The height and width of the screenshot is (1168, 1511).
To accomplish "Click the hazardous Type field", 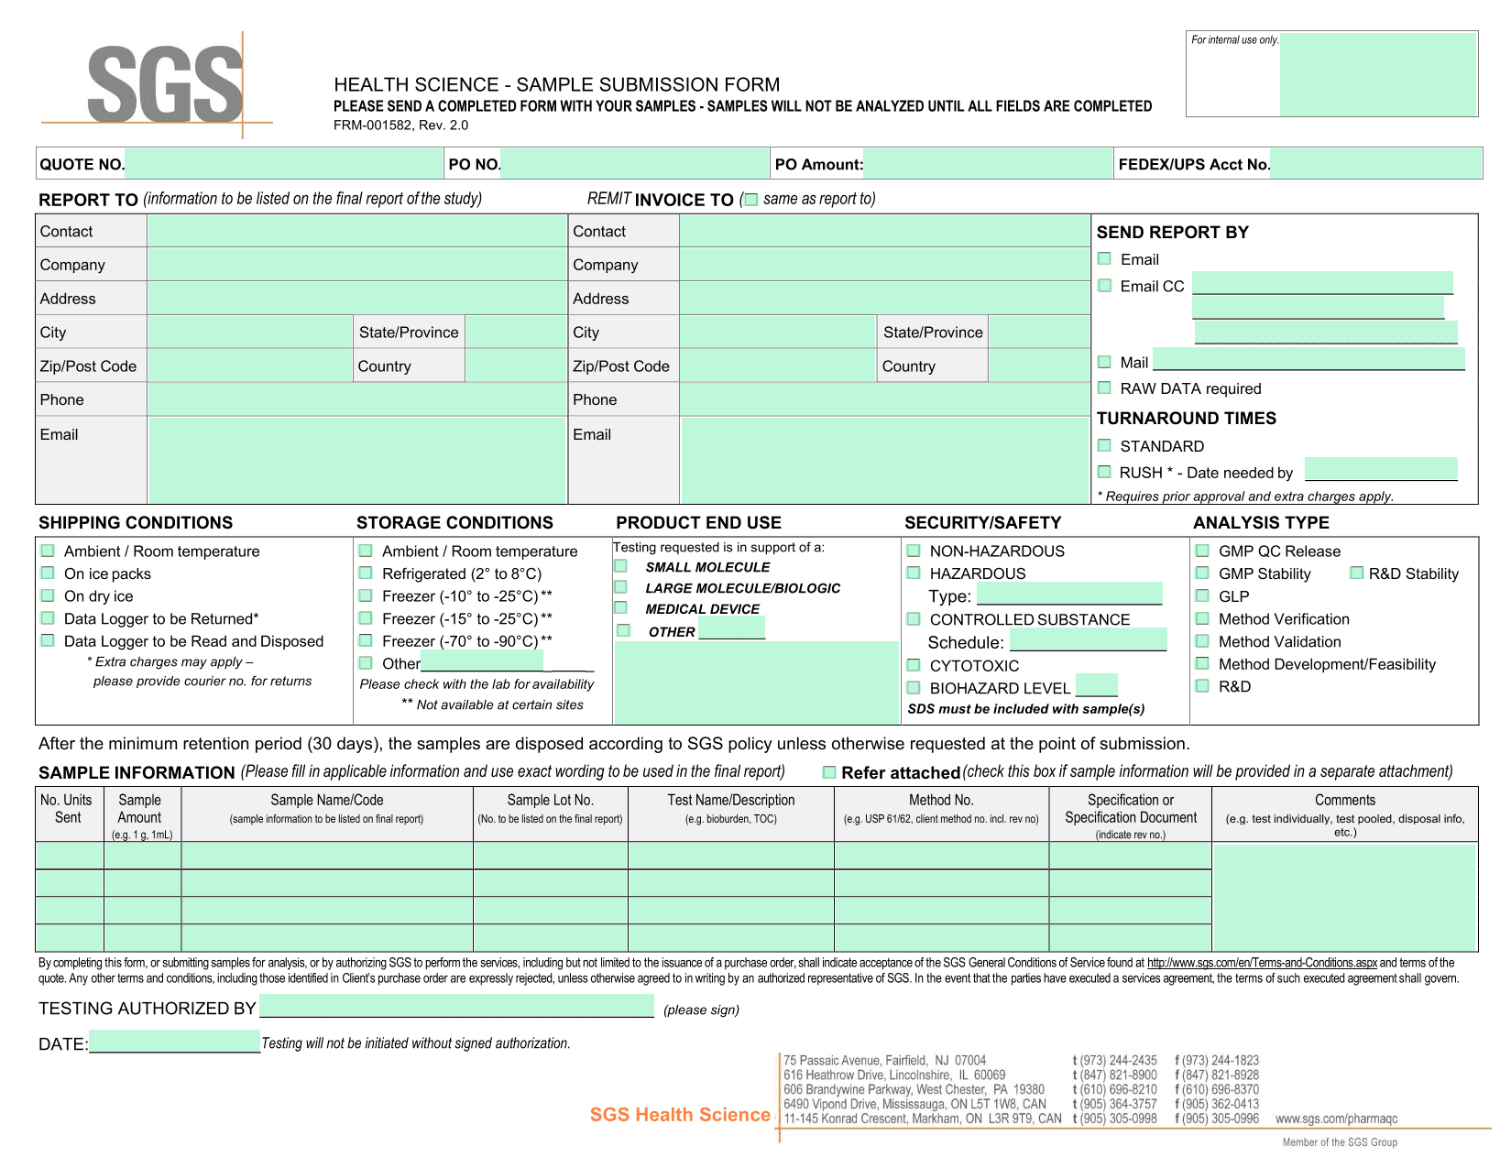I will point(1069,594).
